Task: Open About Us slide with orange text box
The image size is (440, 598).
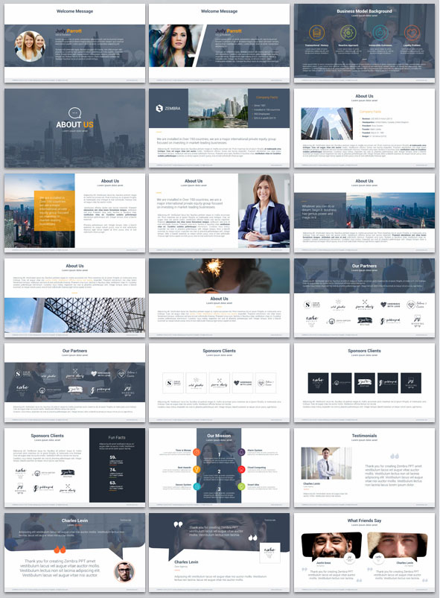Action: pyautogui.click(x=74, y=213)
